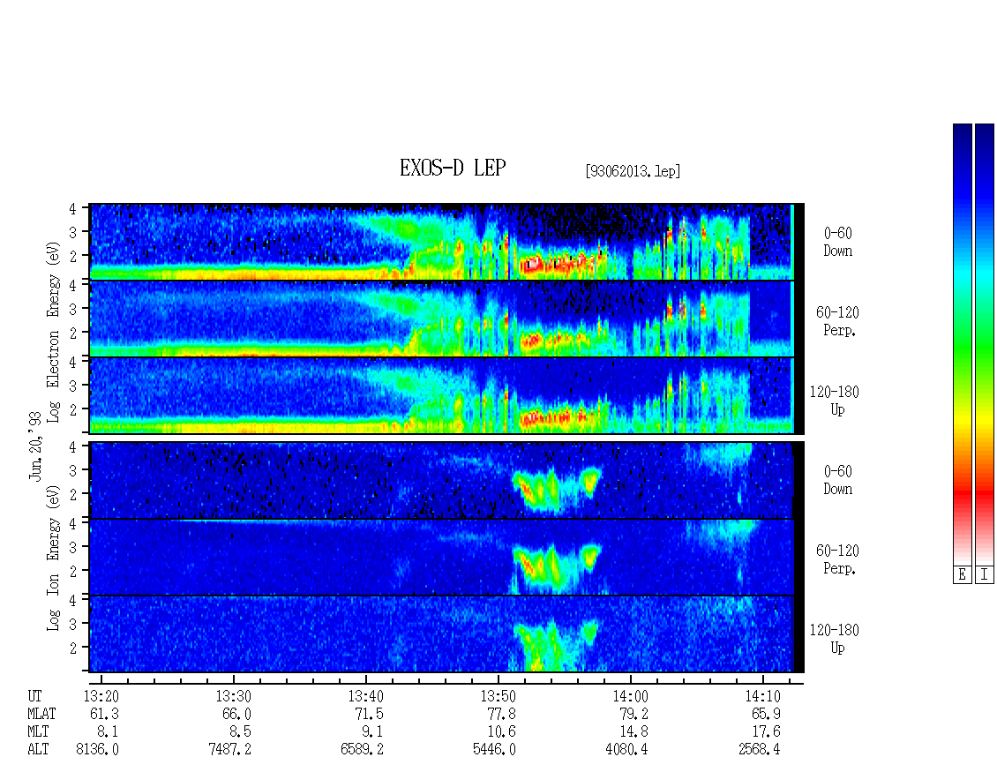Select the Log Ion Energy (eV) axis label
The height and width of the screenshot is (772, 997).
click(53, 558)
